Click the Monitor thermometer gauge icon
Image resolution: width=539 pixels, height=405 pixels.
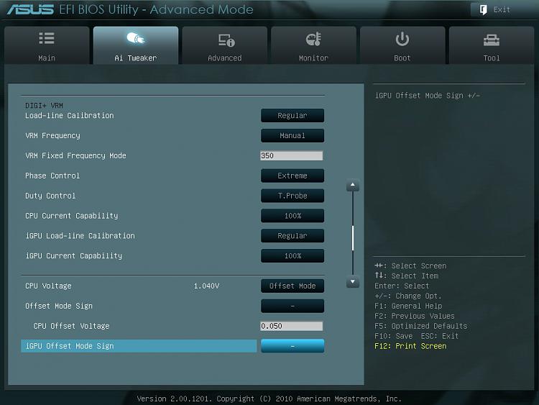pyautogui.click(x=313, y=40)
